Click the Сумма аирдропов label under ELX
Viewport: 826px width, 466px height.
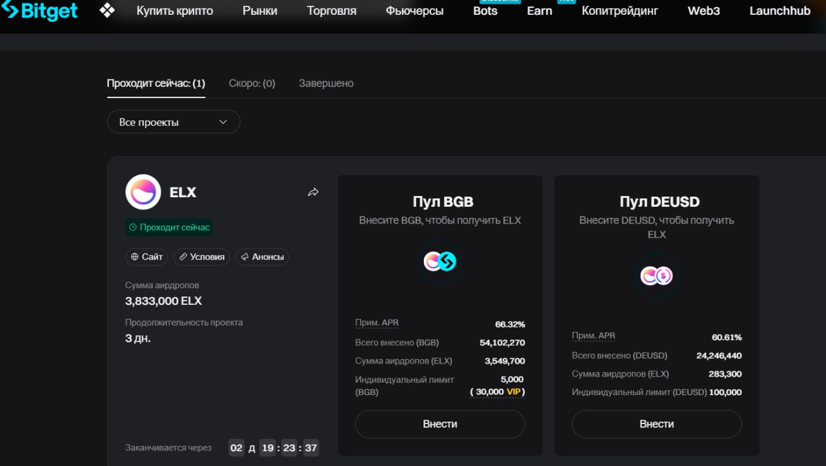point(162,285)
